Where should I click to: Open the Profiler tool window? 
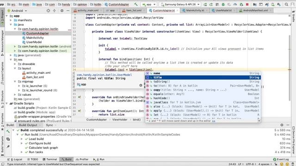(x=82, y=159)
